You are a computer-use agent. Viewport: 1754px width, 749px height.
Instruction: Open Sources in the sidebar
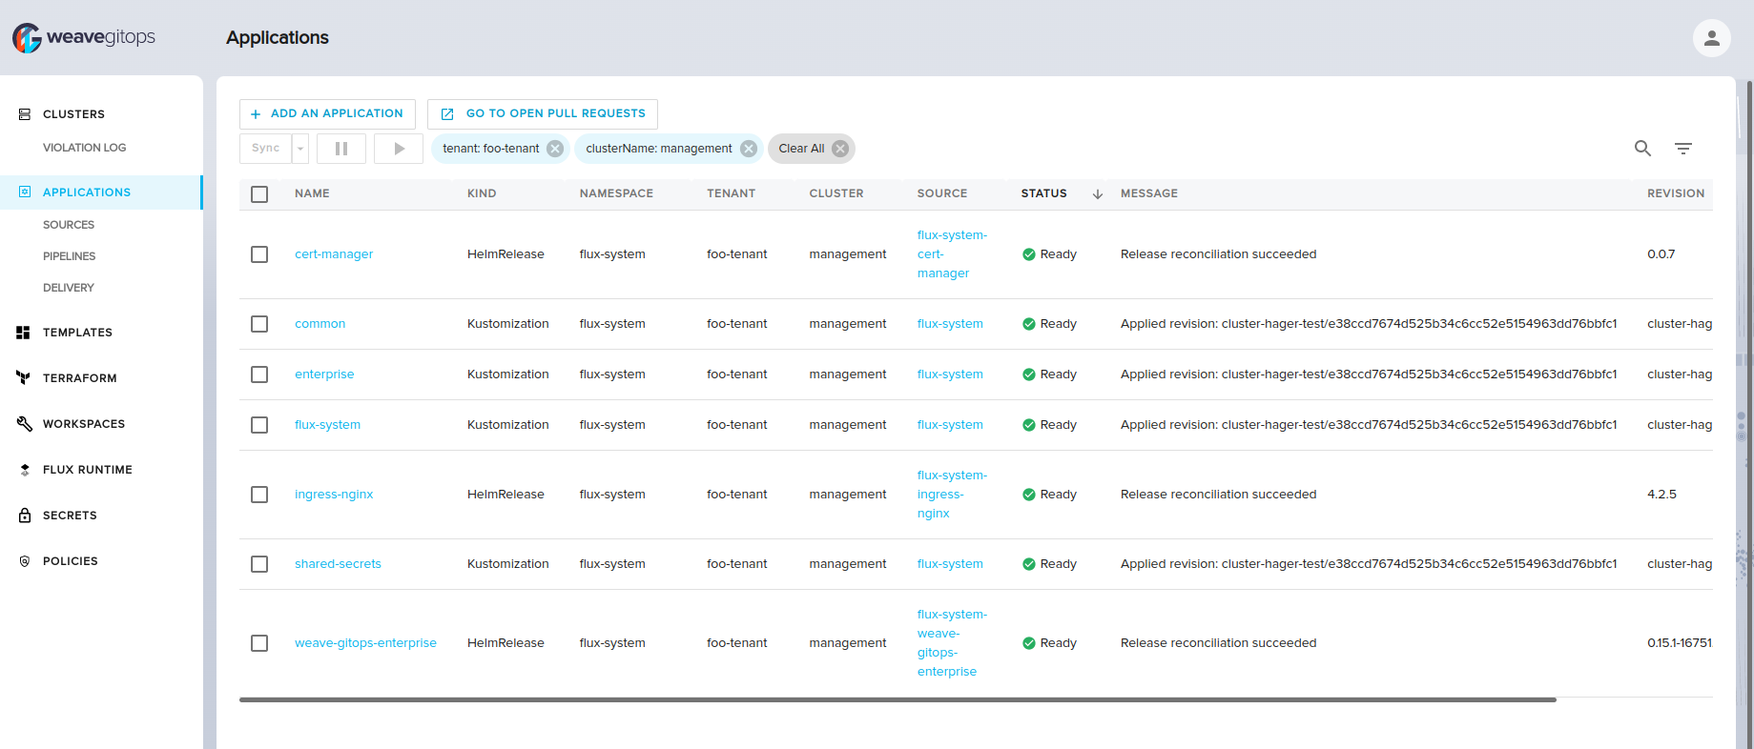[x=69, y=225]
